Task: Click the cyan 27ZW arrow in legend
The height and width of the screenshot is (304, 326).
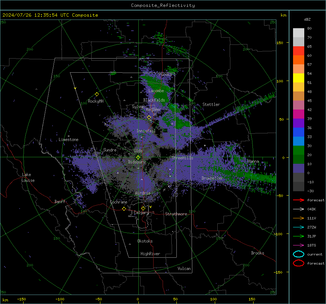Action: pos(298,227)
